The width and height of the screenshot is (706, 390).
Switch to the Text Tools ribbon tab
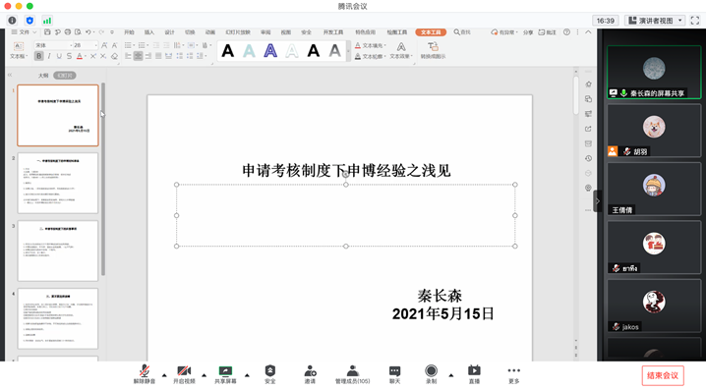click(x=431, y=32)
